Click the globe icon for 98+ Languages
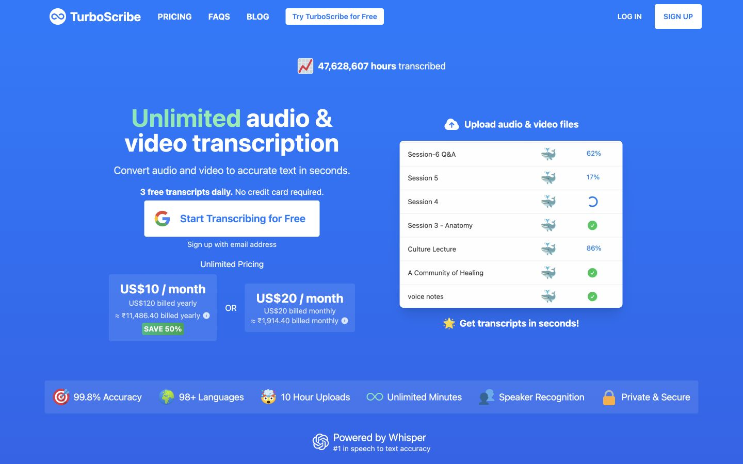This screenshot has height=464, width=743. (167, 397)
